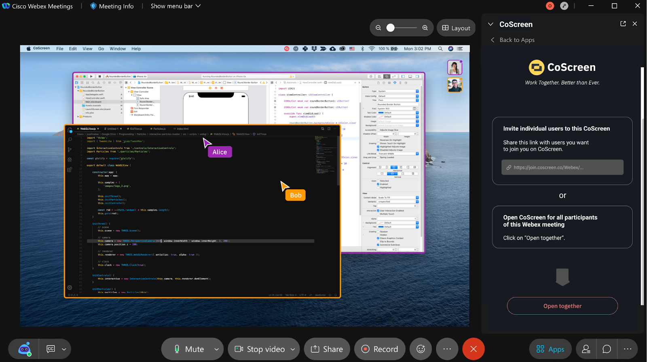
Task: Select the man participant's video thumbnail
Action: coord(455,85)
